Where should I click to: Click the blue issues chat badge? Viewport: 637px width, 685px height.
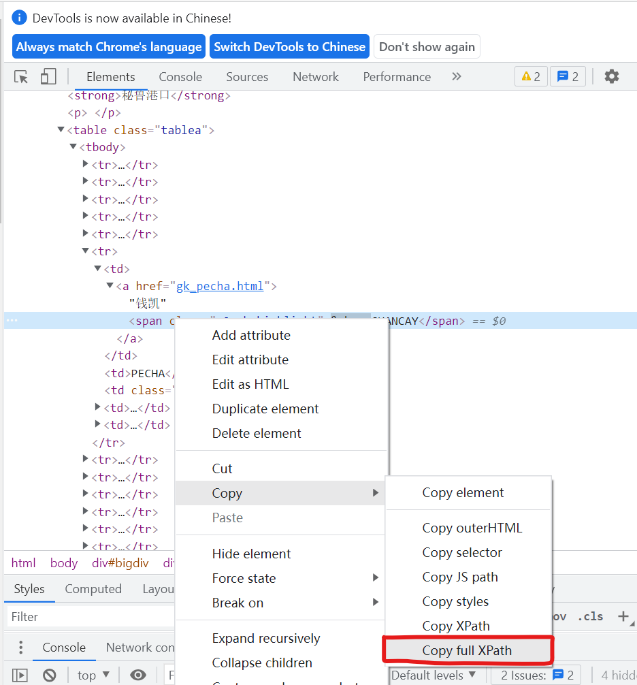pyautogui.click(x=568, y=76)
